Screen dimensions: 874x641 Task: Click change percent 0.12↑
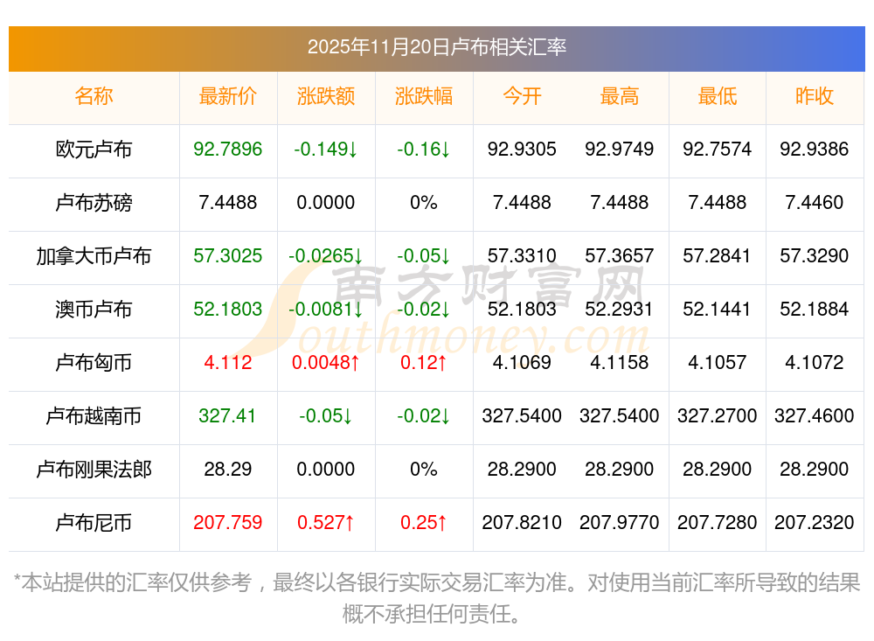point(424,362)
